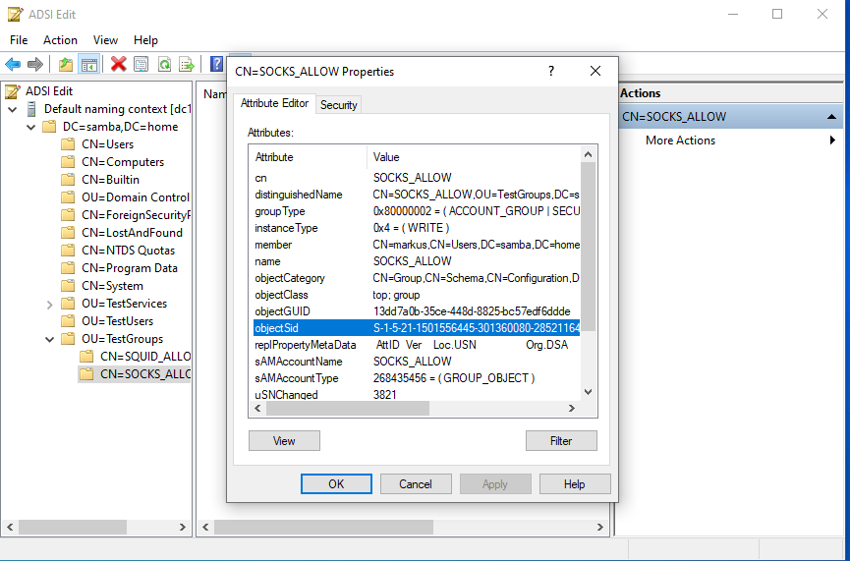Click the Up one level folder icon

click(x=66, y=65)
